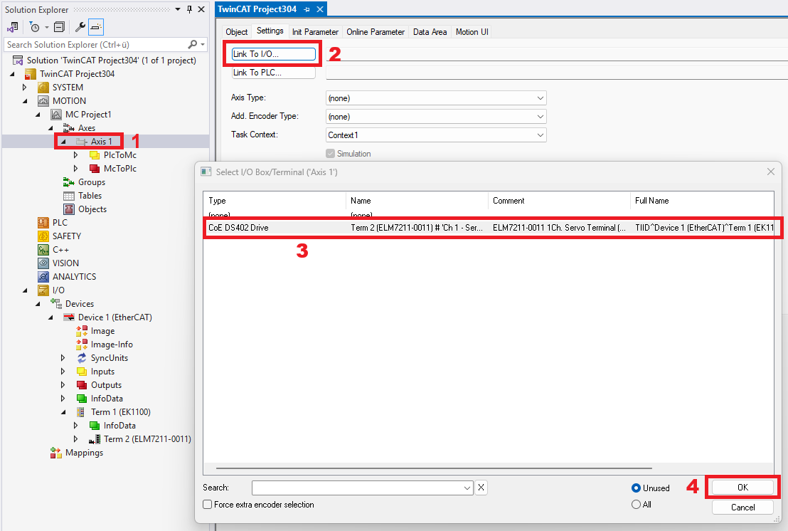The image size is (788, 531).
Task: Click the Solution Explorer sync view icon
Action: coord(13,27)
